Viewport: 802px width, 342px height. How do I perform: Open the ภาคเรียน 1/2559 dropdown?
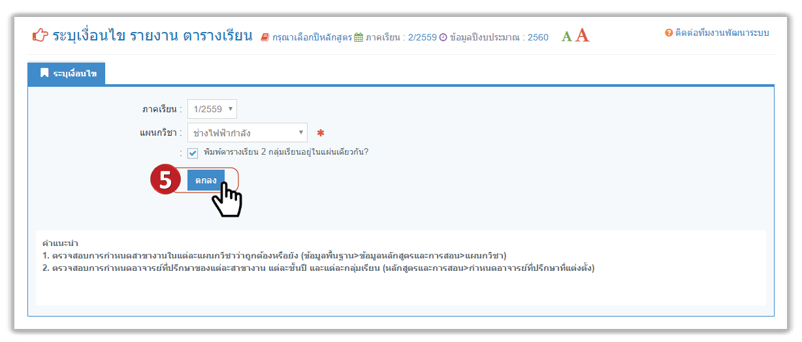tap(212, 109)
